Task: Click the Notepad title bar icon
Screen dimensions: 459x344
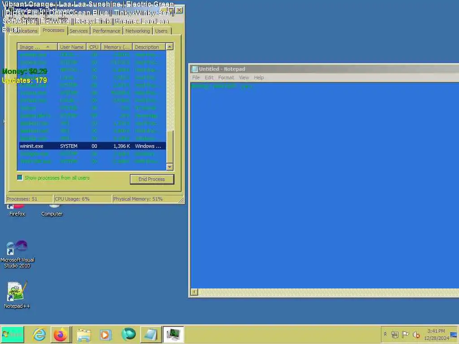Action: click(195, 69)
